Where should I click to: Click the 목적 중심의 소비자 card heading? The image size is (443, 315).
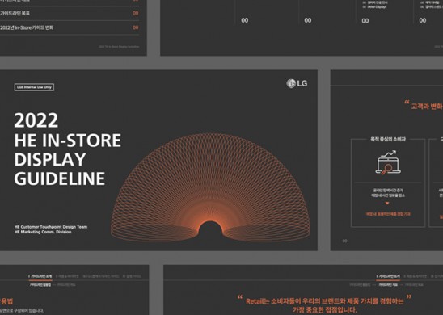pos(388,139)
